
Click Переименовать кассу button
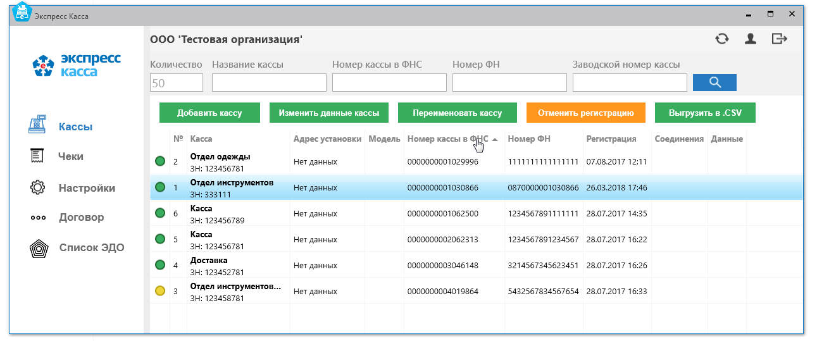(x=457, y=113)
